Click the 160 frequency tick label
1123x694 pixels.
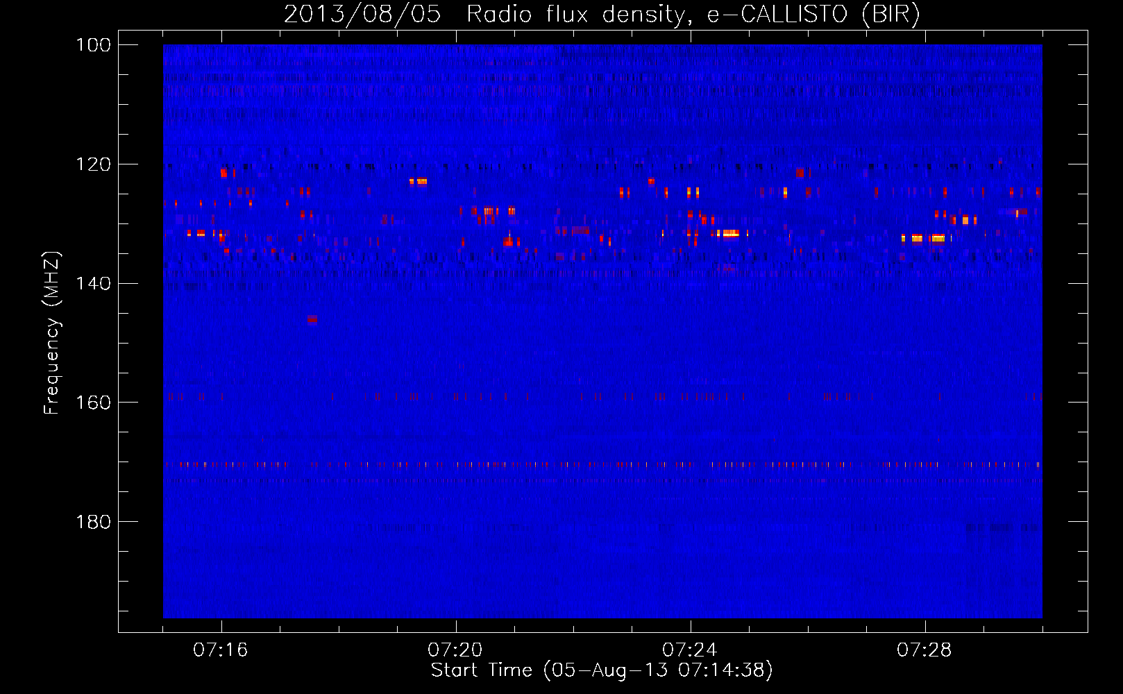pos(93,403)
